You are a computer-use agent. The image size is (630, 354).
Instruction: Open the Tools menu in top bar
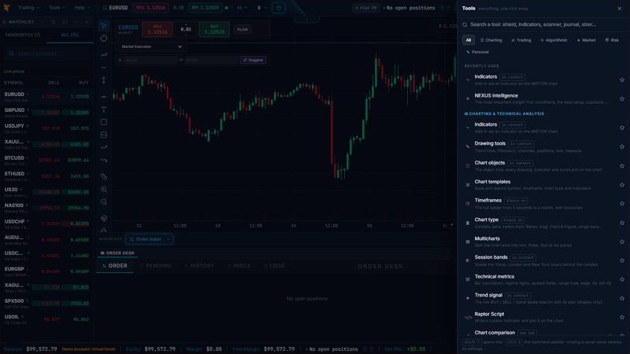tap(56, 8)
